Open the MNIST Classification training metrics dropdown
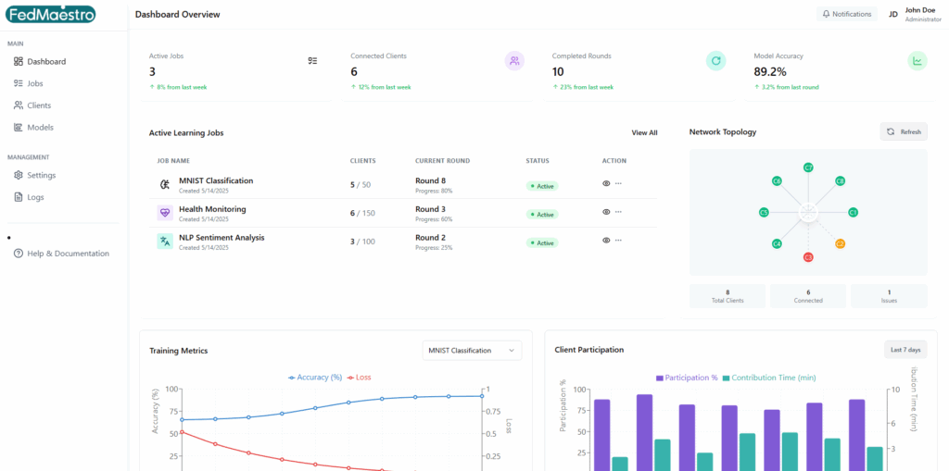This screenshot has height=471, width=949. (472, 351)
